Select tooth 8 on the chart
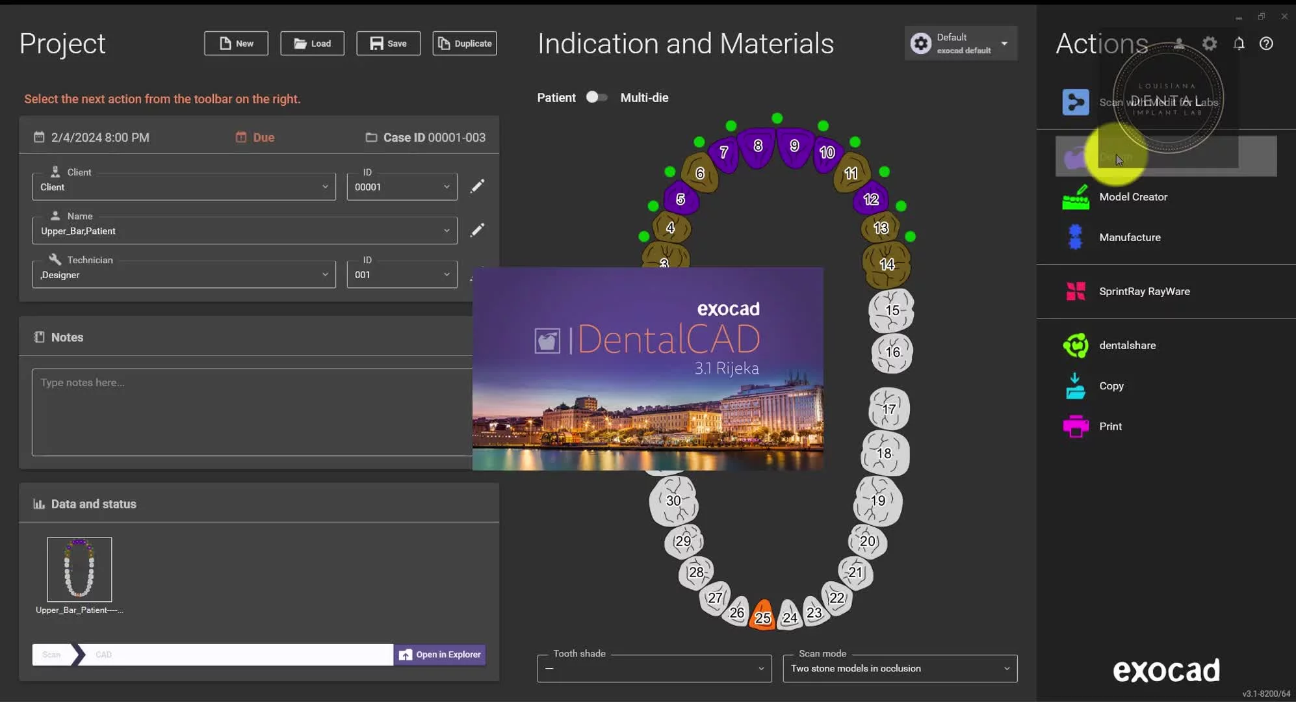Image resolution: width=1296 pixels, height=702 pixels. (x=758, y=147)
